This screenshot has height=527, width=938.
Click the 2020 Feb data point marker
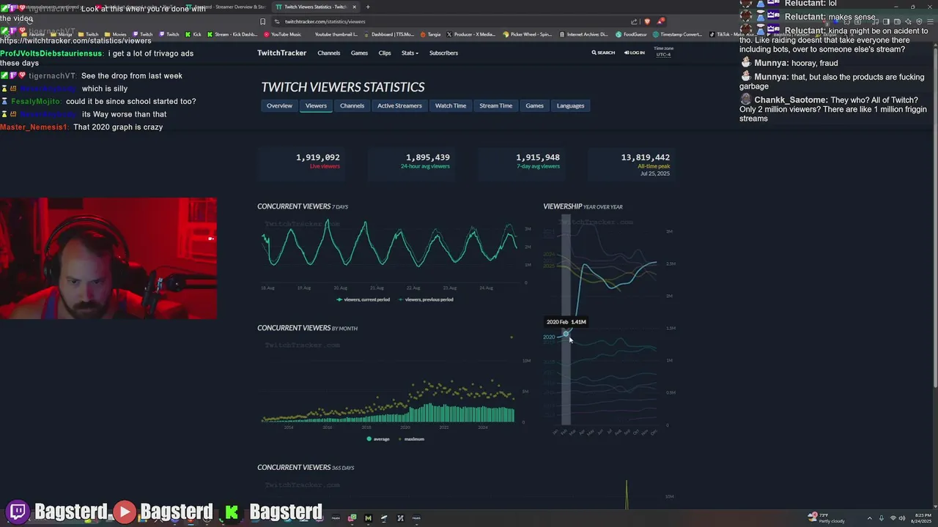[x=566, y=334]
